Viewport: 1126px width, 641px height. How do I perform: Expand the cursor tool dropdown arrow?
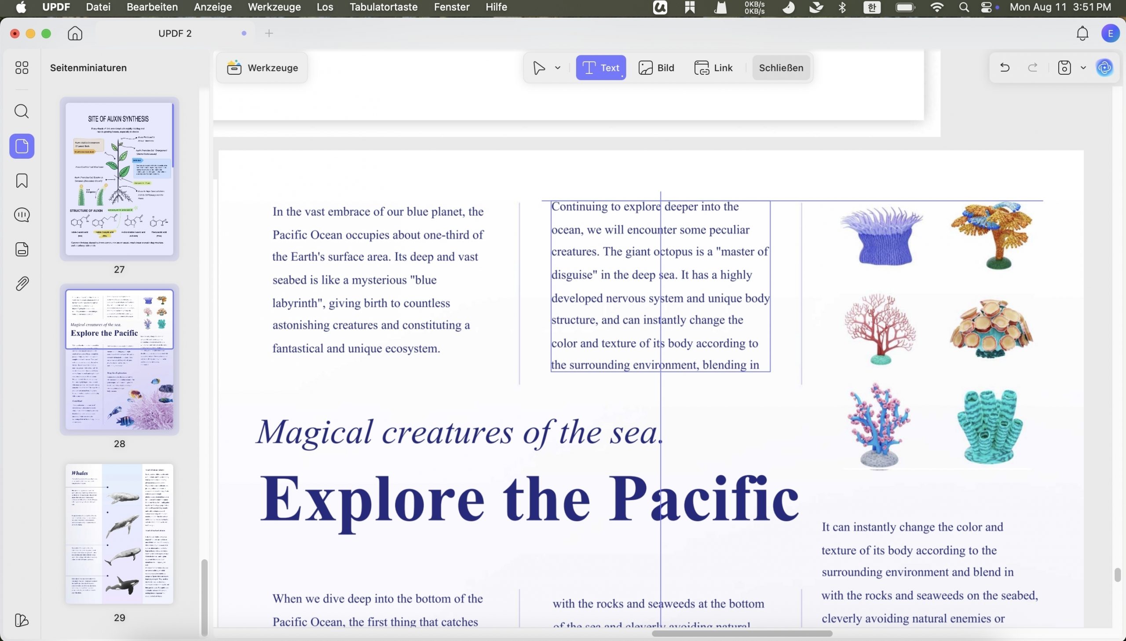click(x=557, y=68)
